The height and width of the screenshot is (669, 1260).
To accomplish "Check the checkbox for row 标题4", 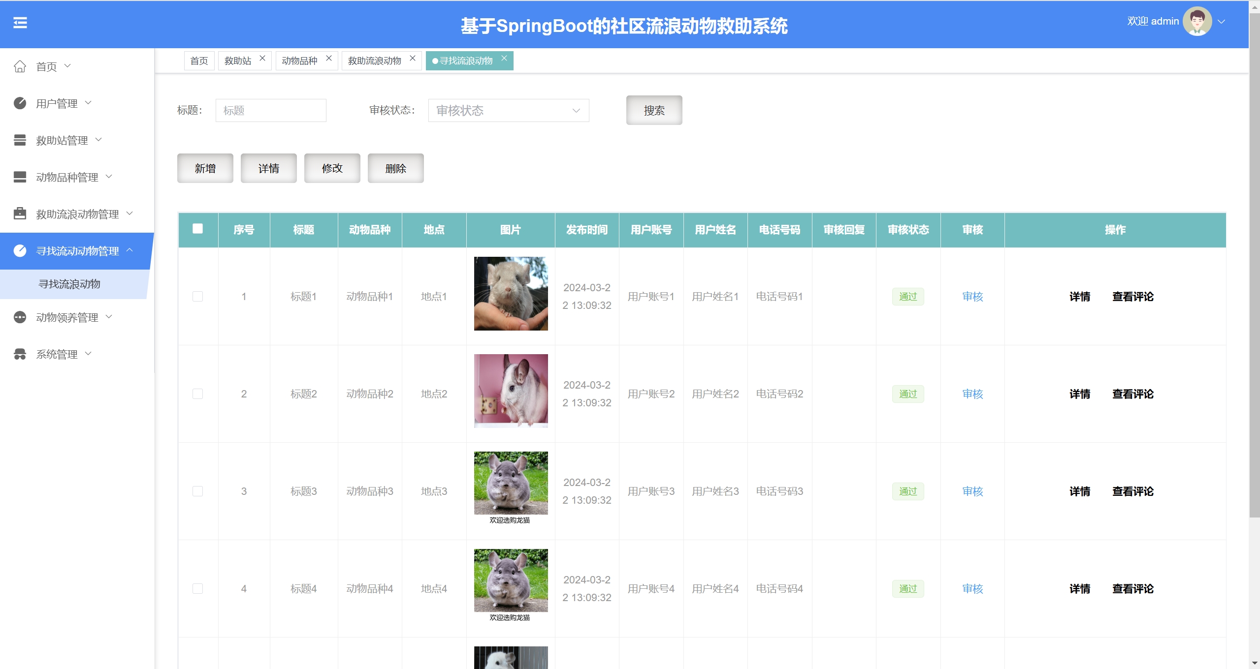I will tap(197, 588).
